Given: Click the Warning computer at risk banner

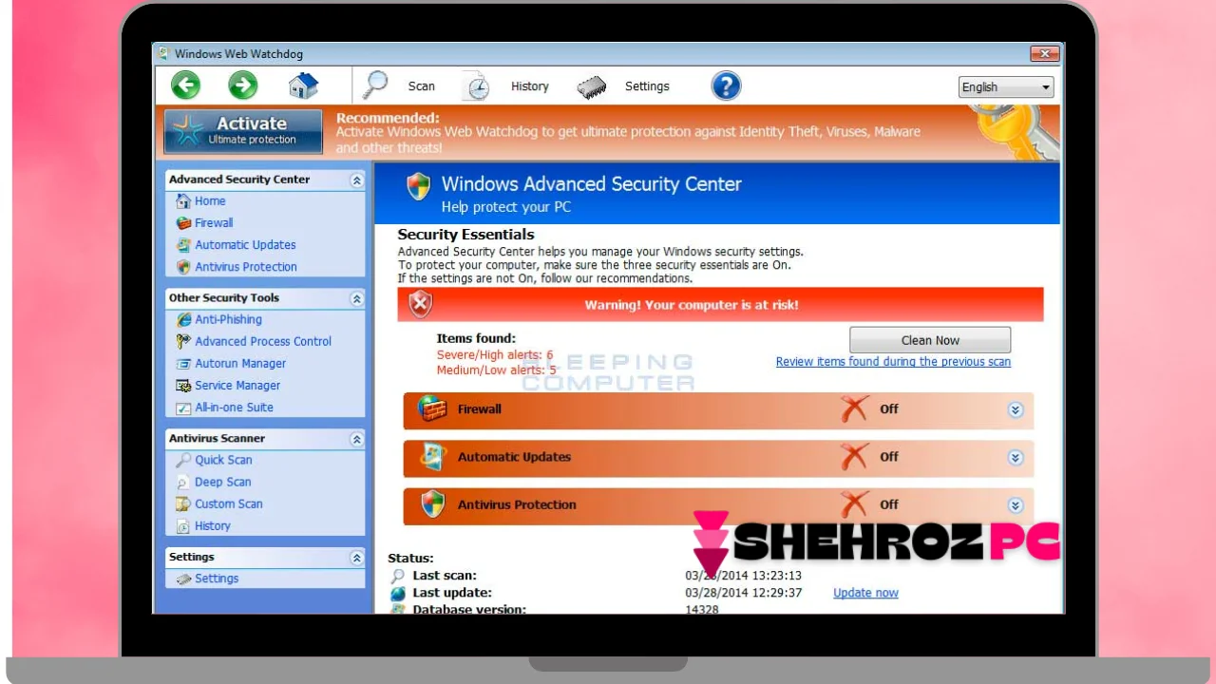Looking at the screenshot, I should coord(720,305).
